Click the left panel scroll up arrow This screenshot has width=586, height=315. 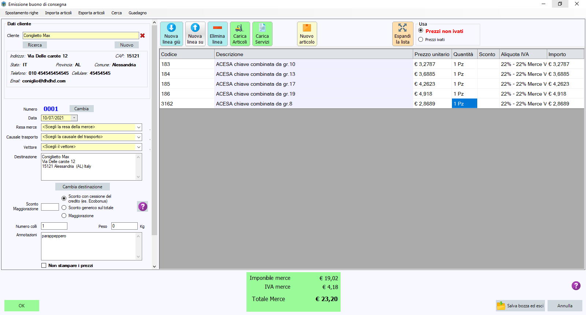[154, 22]
